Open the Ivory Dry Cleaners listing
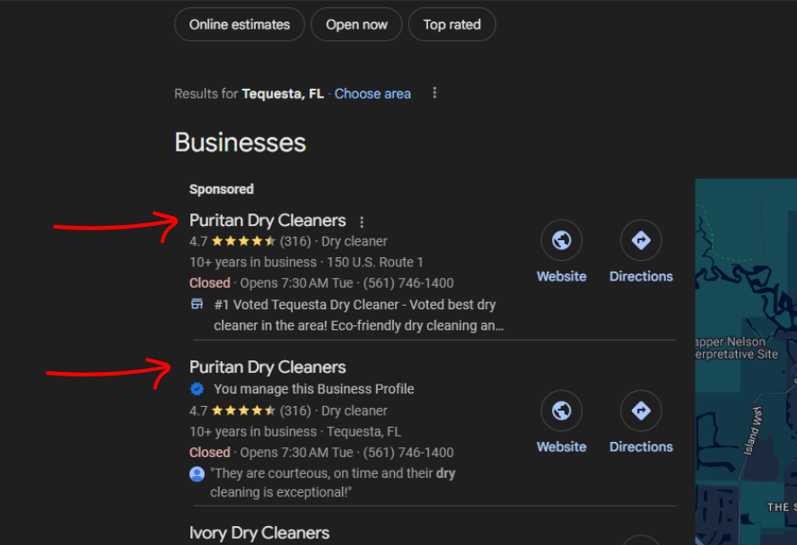797x545 pixels. 259,533
